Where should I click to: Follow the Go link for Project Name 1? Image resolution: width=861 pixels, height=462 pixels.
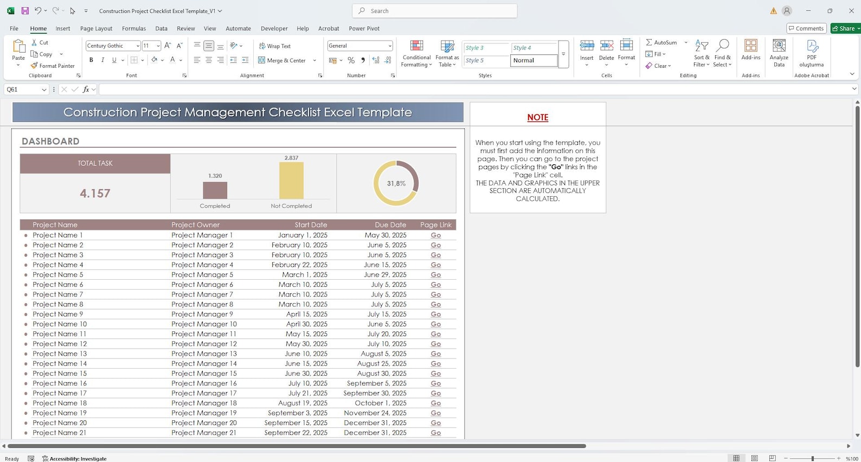coord(436,235)
